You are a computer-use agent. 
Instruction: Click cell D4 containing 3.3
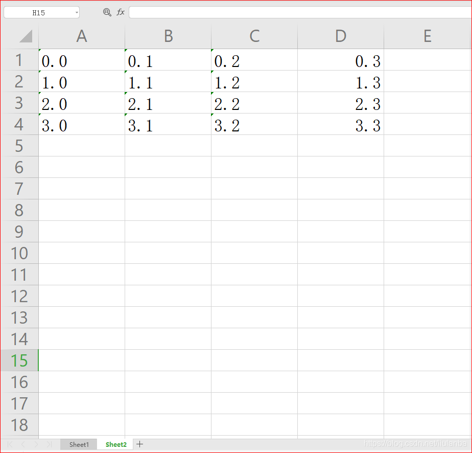pyautogui.click(x=341, y=124)
